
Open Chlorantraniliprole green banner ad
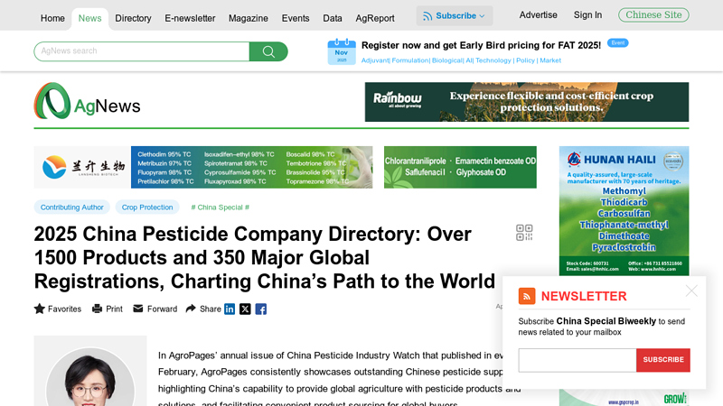[x=460, y=167]
